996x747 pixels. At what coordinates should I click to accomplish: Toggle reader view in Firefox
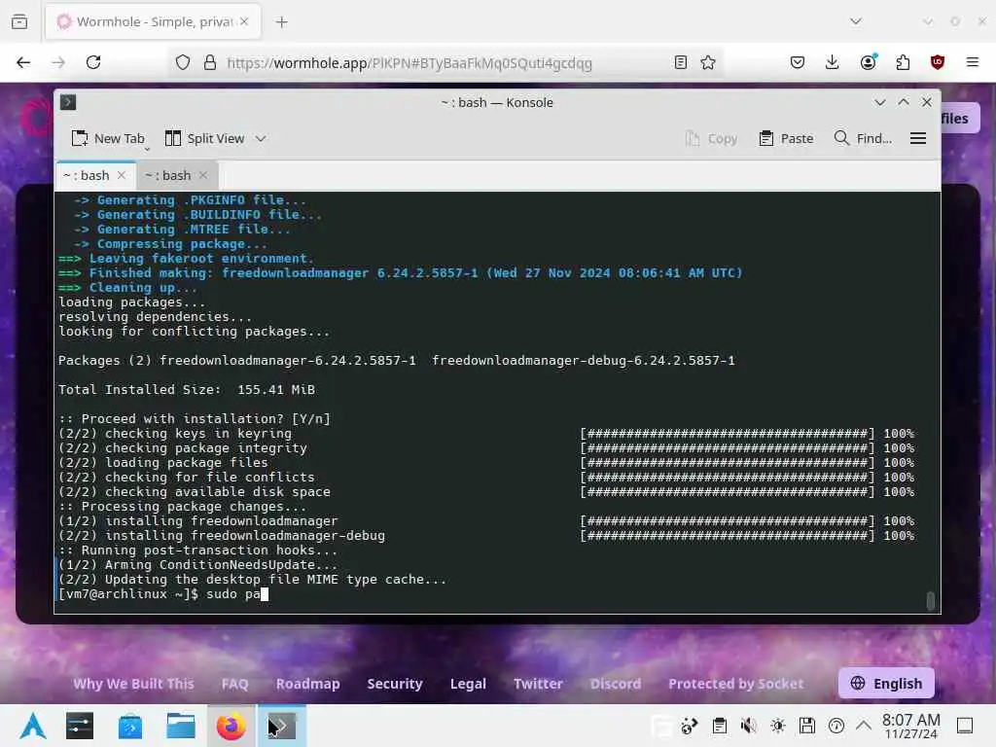pos(680,62)
